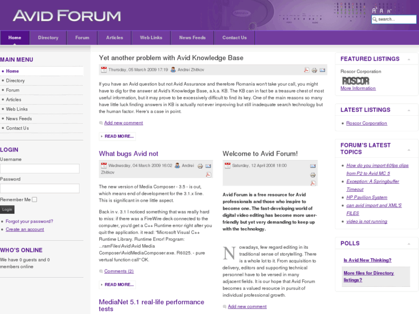Collapse the Polls module

coord(409,244)
